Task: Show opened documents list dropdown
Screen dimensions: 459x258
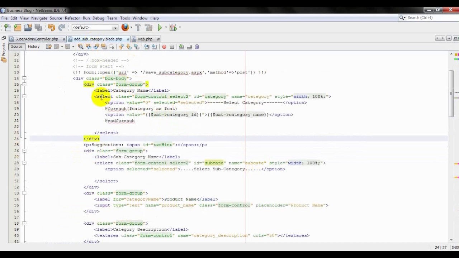Action: pyautogui.click(x=449, y=38)
